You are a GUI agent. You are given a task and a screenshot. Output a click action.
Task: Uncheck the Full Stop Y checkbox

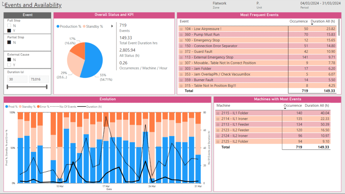click(9, 31)
